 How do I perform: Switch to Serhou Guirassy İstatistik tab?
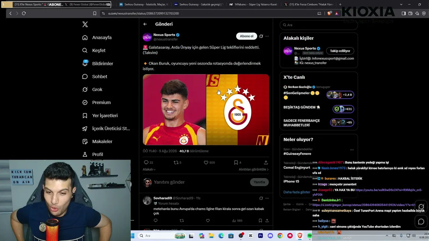[144, 5]
